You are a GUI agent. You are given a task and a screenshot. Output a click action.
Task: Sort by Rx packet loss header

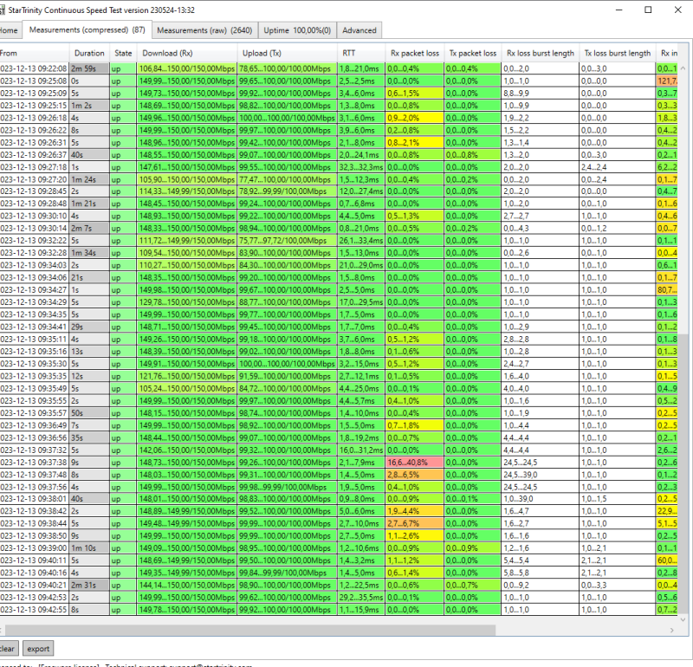[415, 53]
